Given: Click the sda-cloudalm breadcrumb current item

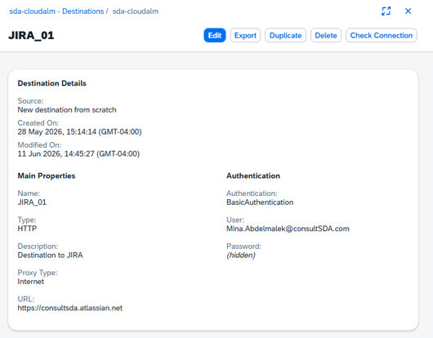Looking at the screenshot, I should [x=136, y=11].
